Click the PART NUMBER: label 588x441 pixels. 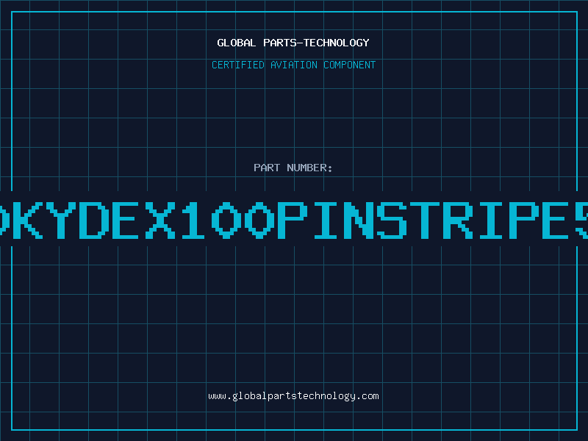click(x=293, y=168)
